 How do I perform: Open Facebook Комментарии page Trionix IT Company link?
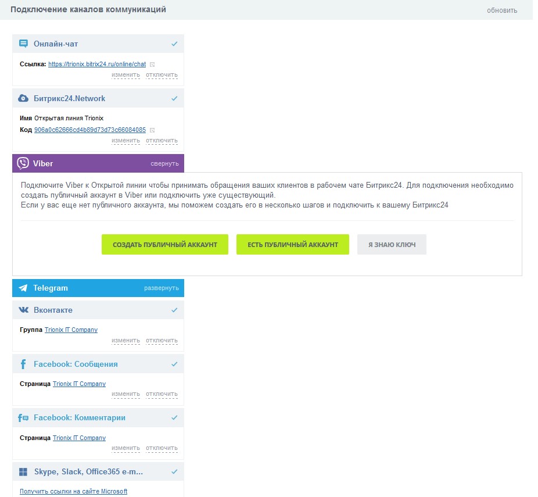tap(79, 438)
